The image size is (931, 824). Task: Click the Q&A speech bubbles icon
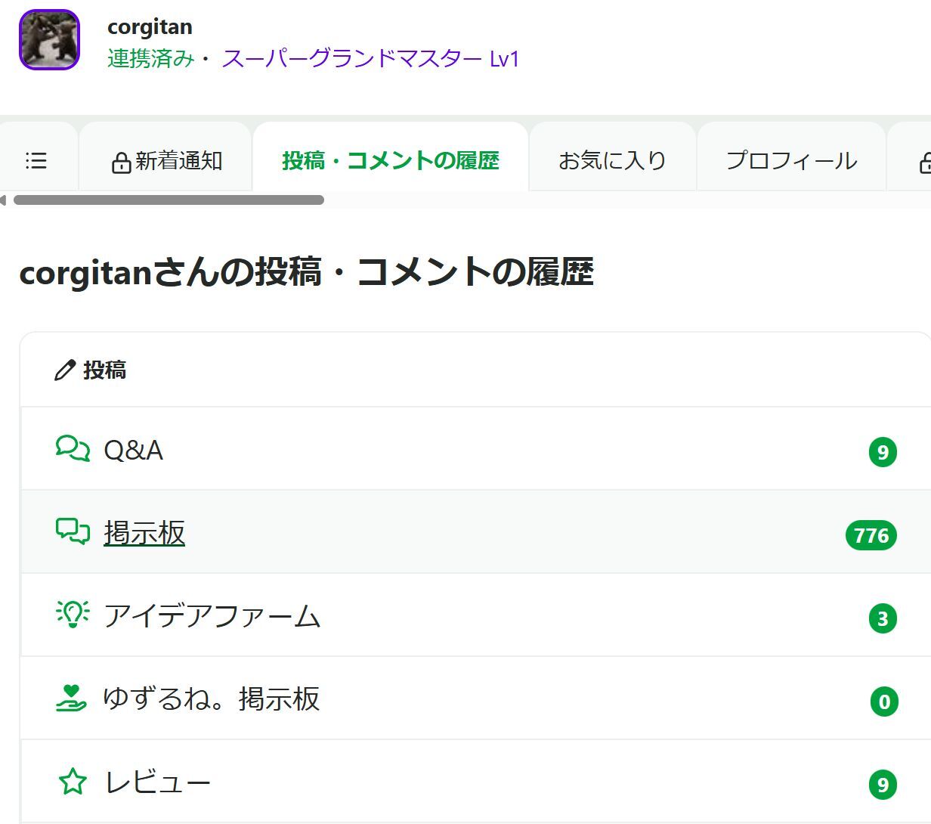click(73, 449)
